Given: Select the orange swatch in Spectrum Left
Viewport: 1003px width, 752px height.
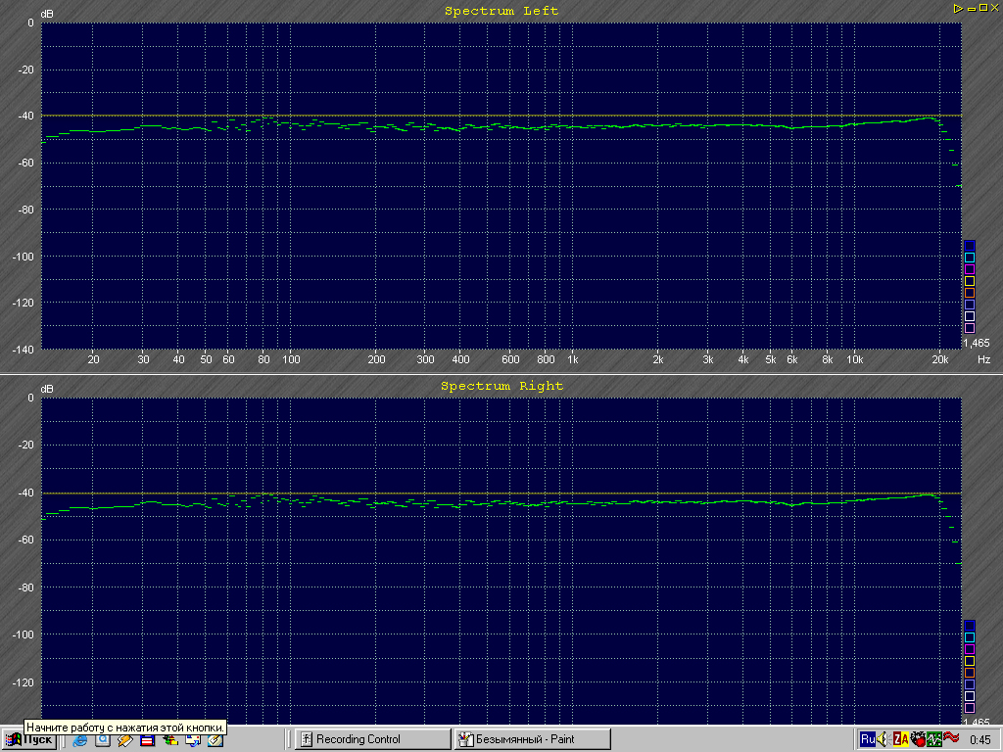Looking at the screenshot, I should point(970,293).
